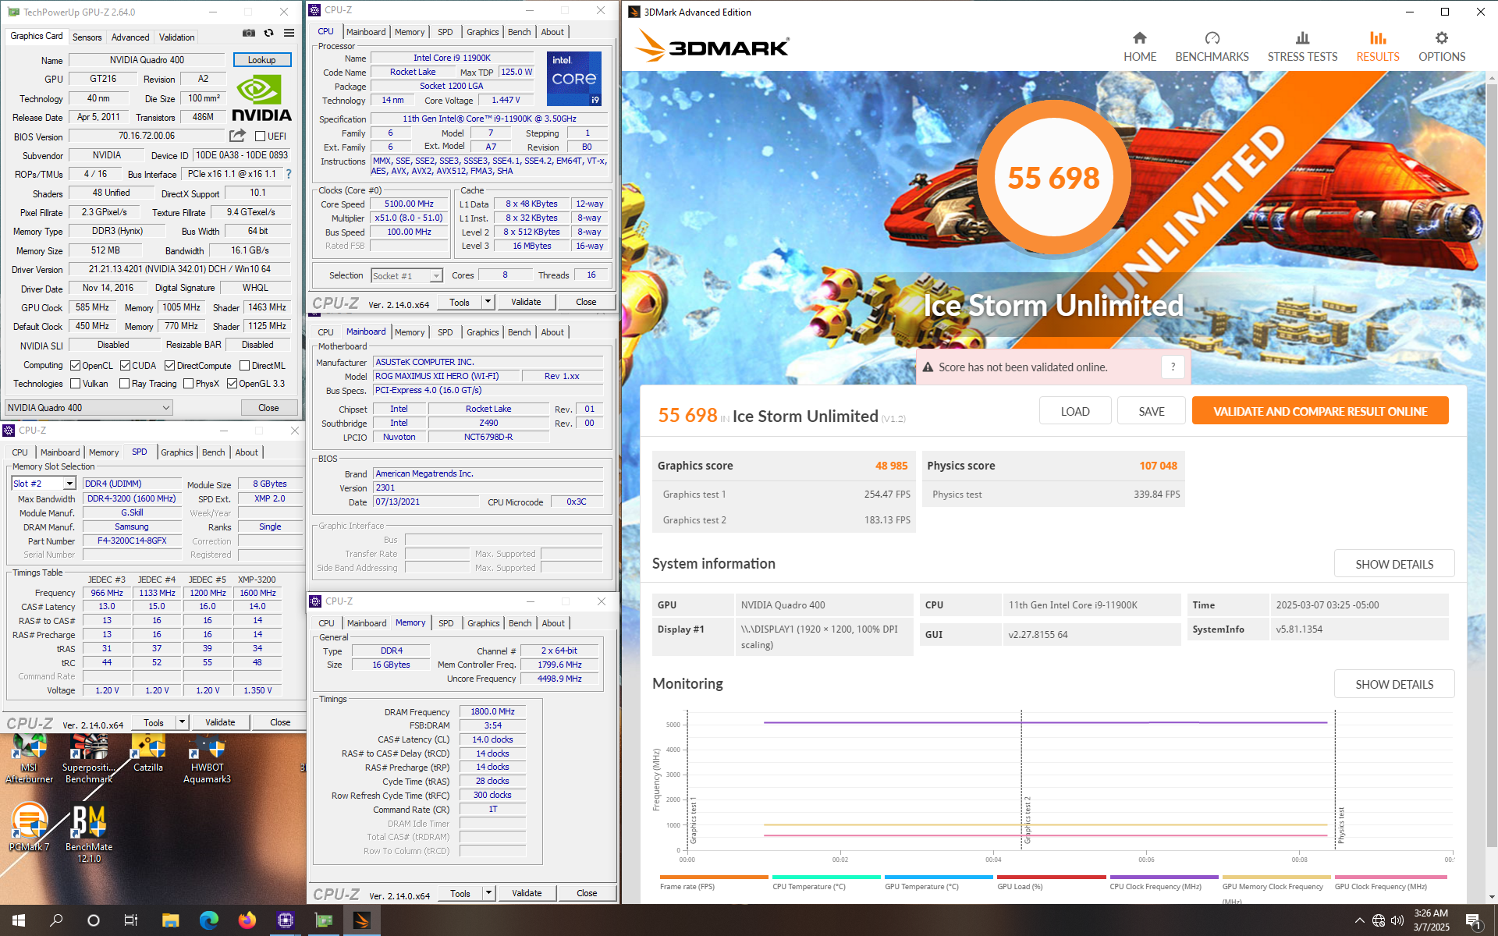The width and height of the screenshot is (1498, 936).
Task: Click SHOW DETAILS for Monitoring
Action: (x=1394, y=684)
